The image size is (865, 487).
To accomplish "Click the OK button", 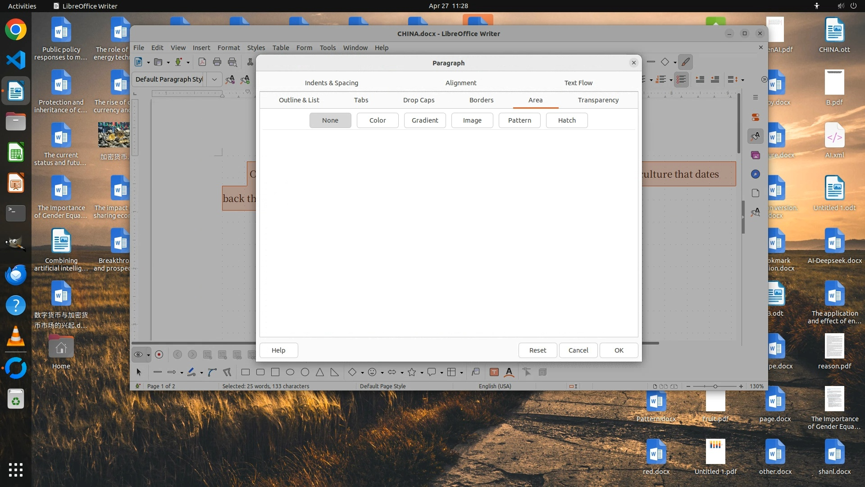I will point(619,350).
